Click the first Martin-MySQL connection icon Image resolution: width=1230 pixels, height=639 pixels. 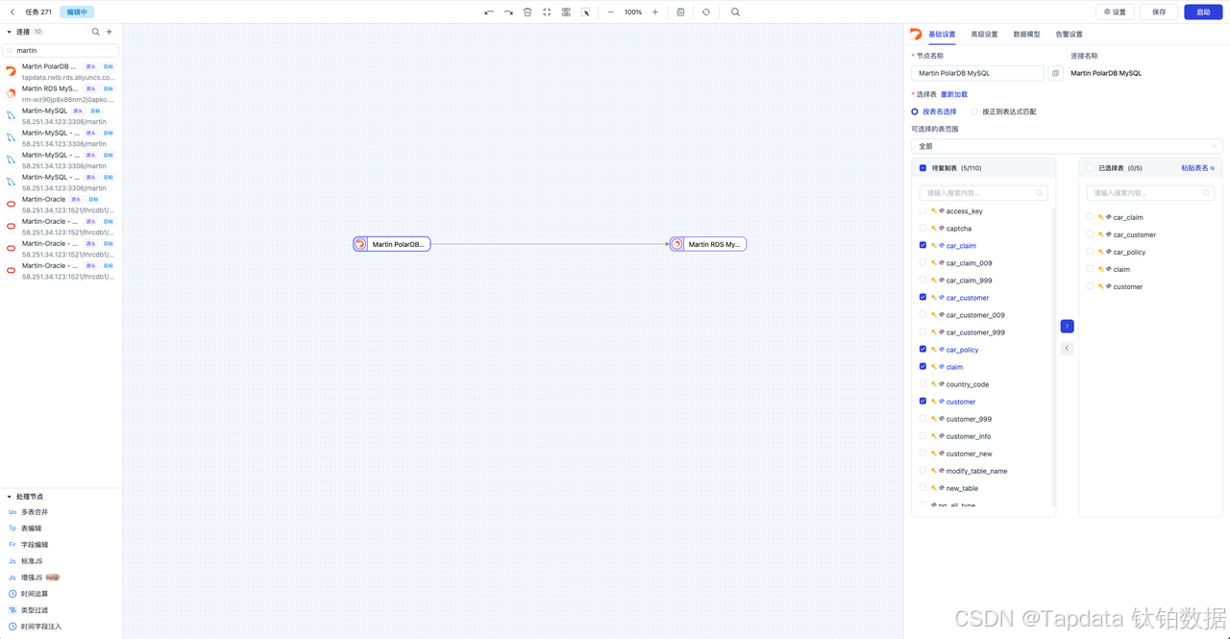[11, 115]
